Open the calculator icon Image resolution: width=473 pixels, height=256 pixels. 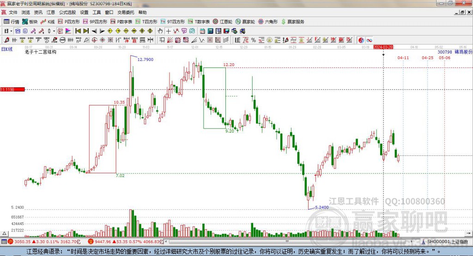coord(210,31)
